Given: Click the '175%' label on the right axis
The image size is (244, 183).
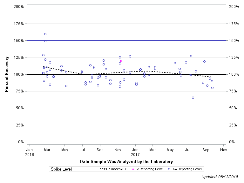Looking at the screenshot, I should [x=234, y=24].
